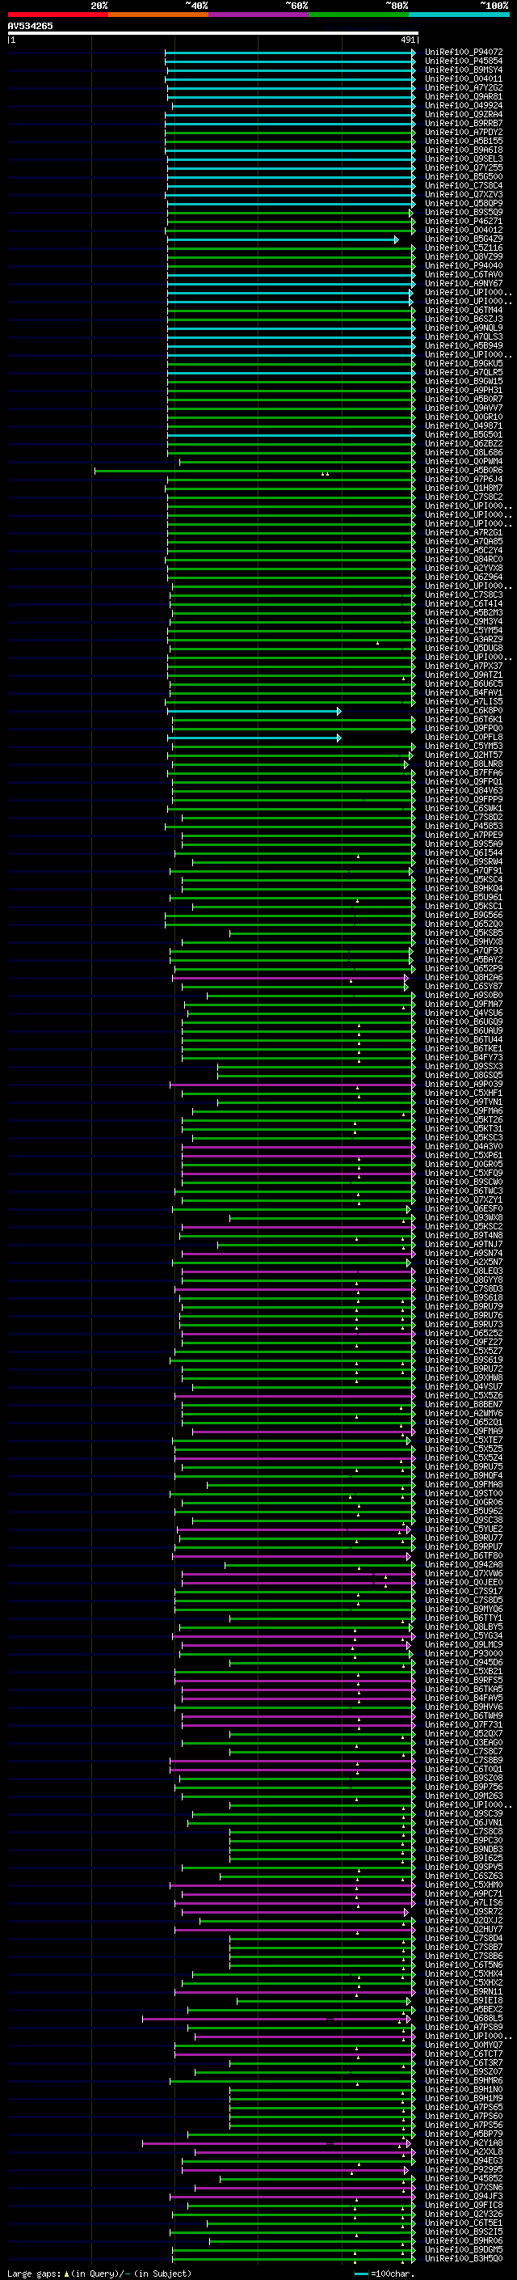Select hit UniRef100_B9HKQ4
Screen dimensions: 517x2280
(x=463, y=889)
